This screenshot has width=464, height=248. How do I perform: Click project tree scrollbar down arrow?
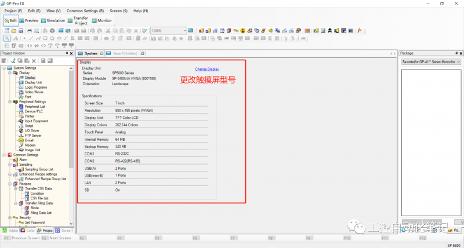[x=71, y=224]
